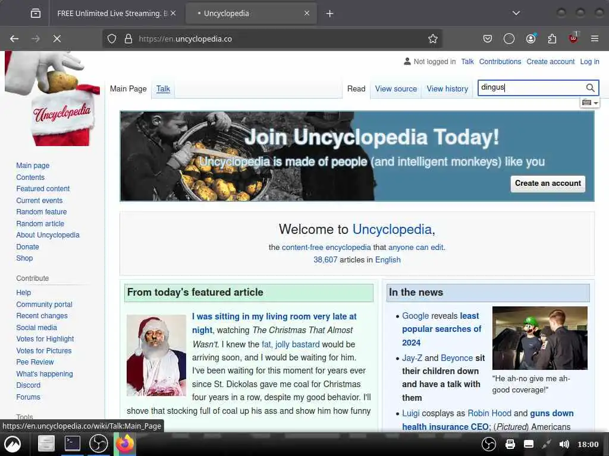Open Create account link at top
The image size is (609, 456).
coord(550,62)
